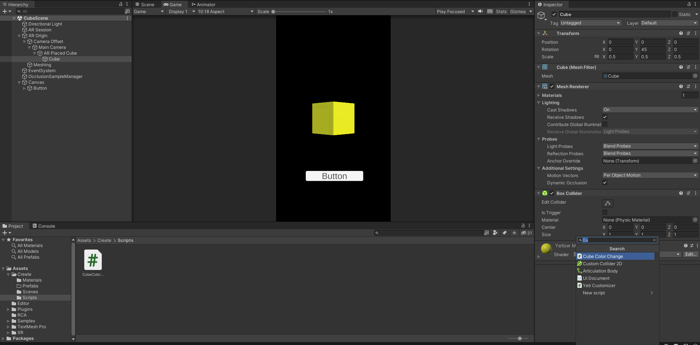
Task: Click the plus create button in Hierarchy
Action: [x=5, y=11]
